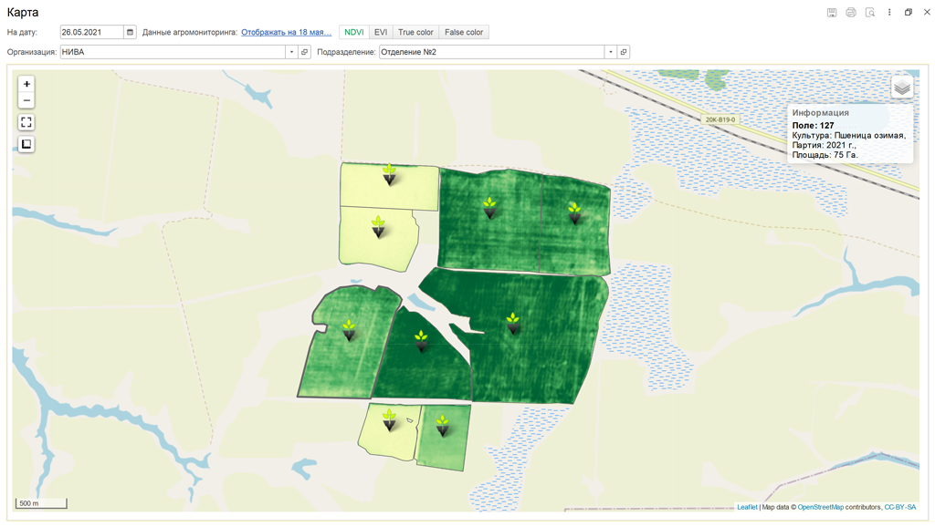Open the three-dot more options menu
The height and width of the screenshot is (527, 935).
click(889, 13)
